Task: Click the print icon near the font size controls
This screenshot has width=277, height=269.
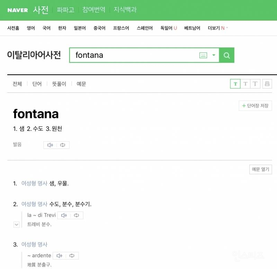Action: click(x=267, y=83)
